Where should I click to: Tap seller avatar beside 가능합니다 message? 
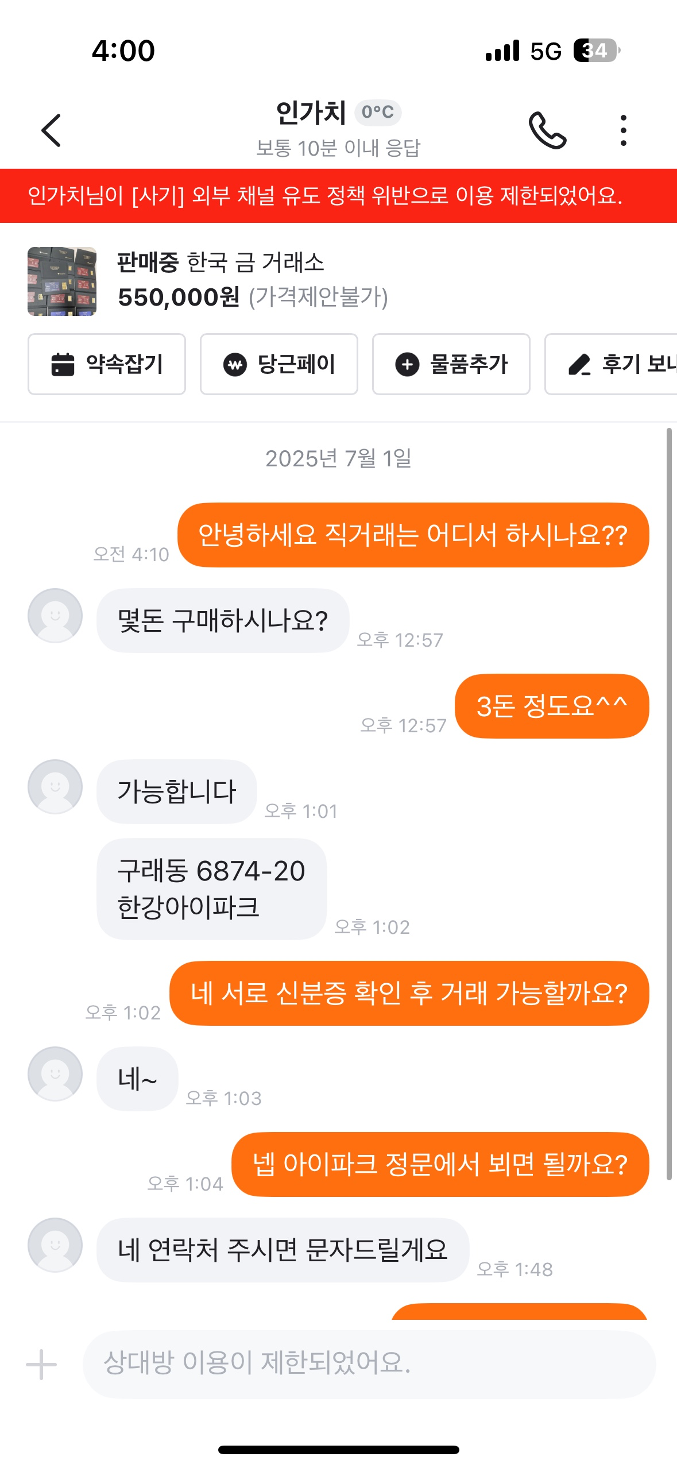55,786
